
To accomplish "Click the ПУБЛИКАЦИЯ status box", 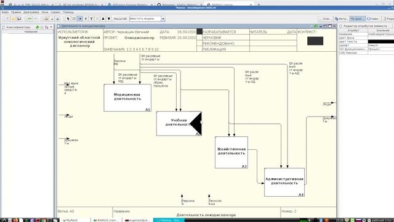I will click(x=199, y=49).
